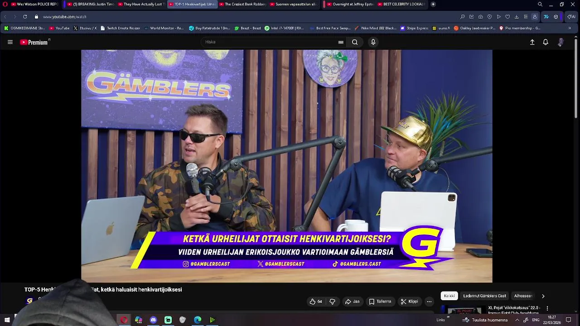Open Intel i7-14700F bookmark
This screenshot has height=326, width=580.
point(284,28)
